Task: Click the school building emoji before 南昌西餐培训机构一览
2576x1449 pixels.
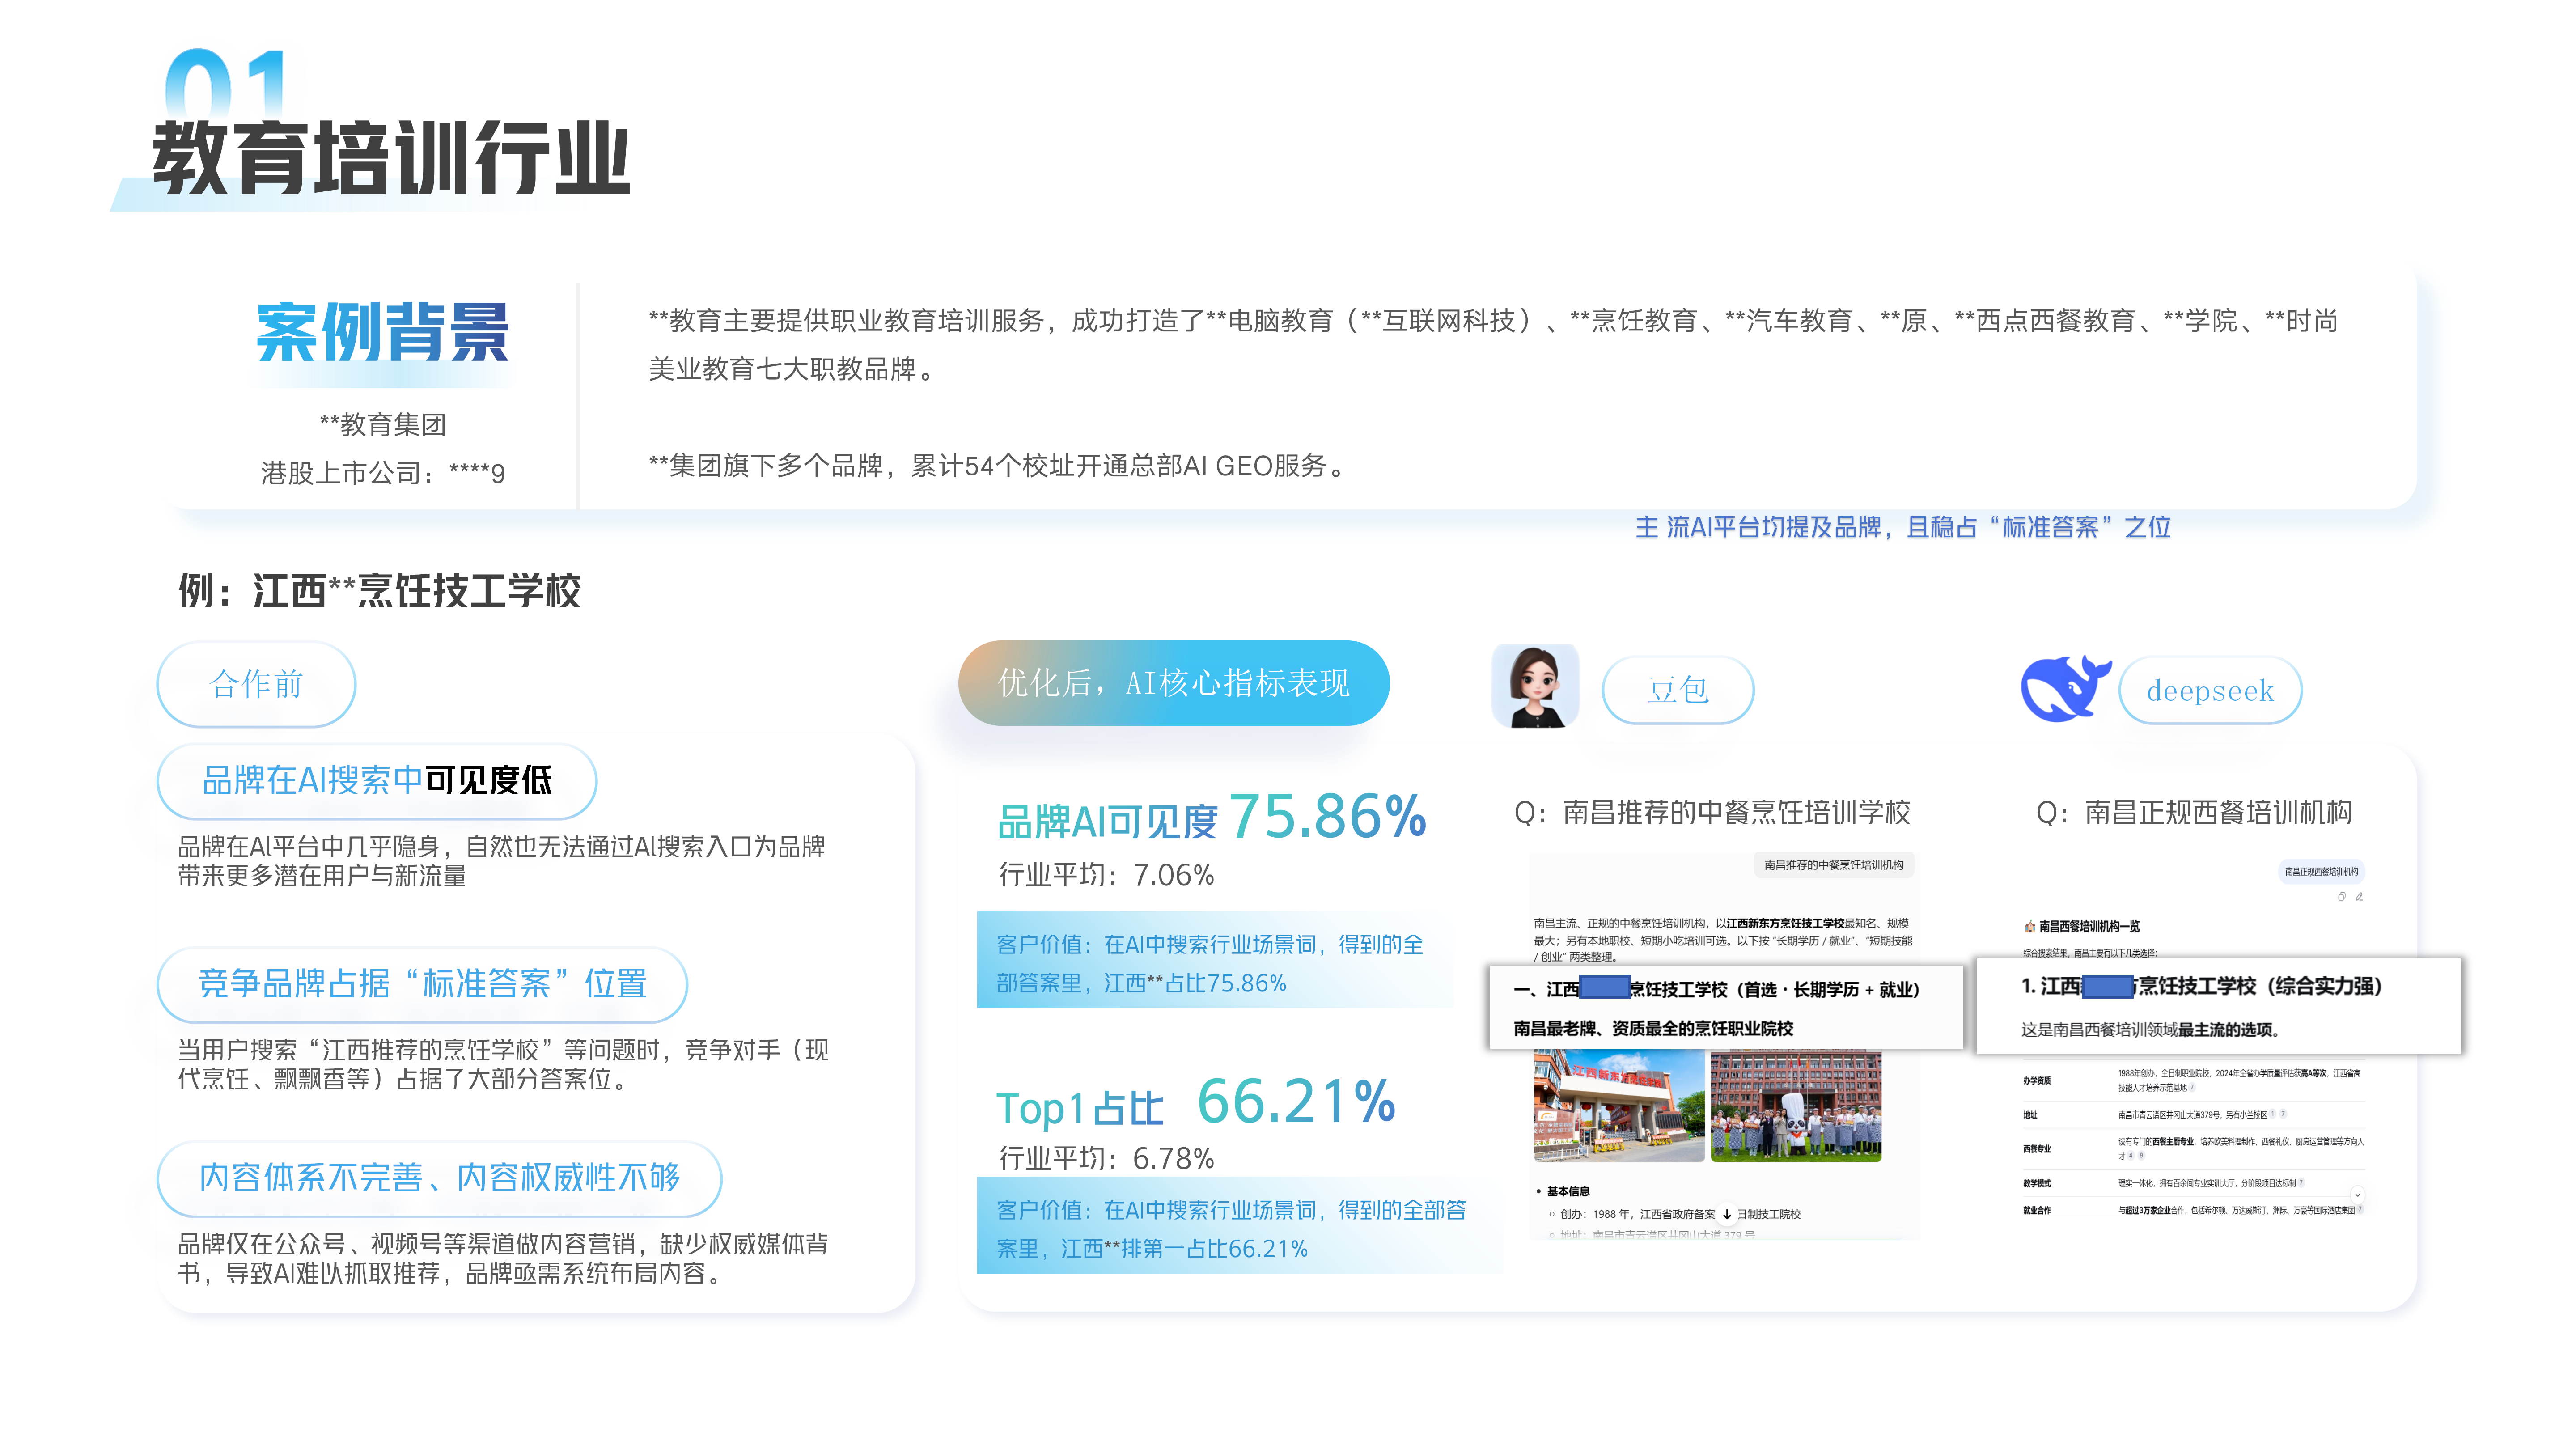Action: (x=2030, y=927)
